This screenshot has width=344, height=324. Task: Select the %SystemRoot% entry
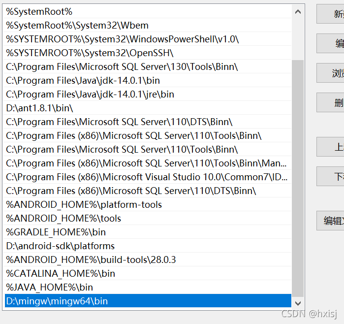(x=147, y=12)
